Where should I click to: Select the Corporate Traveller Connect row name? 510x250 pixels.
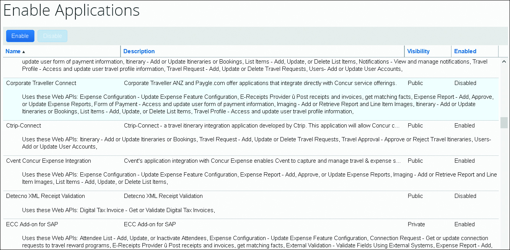pos(41,83)
